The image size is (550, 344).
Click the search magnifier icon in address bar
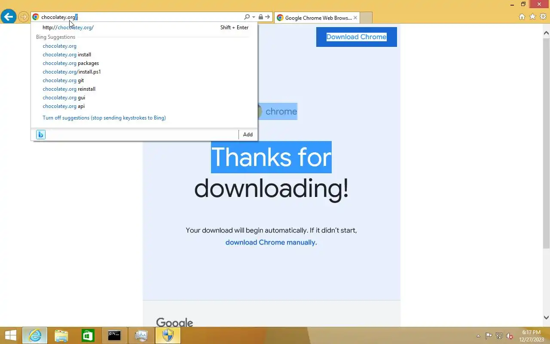pos(247,17)
